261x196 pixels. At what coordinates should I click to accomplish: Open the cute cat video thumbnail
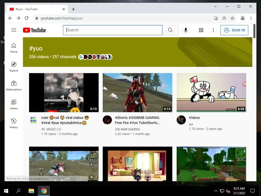64,92
